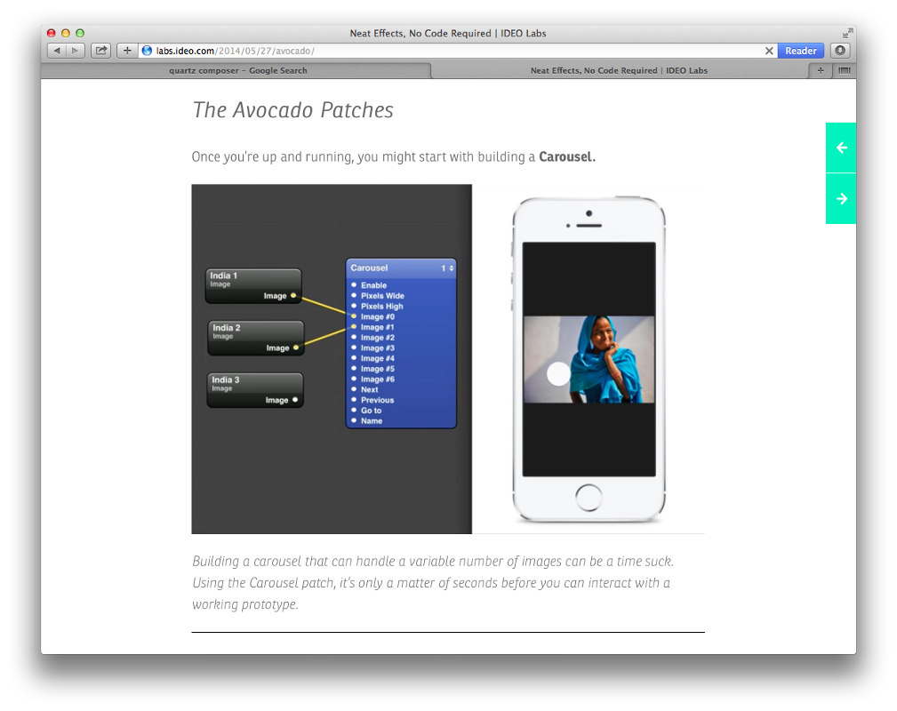Viewport: 897px width, 711px height.
Task: Show all tabs icon in tab bar
Action: (844, 70)
